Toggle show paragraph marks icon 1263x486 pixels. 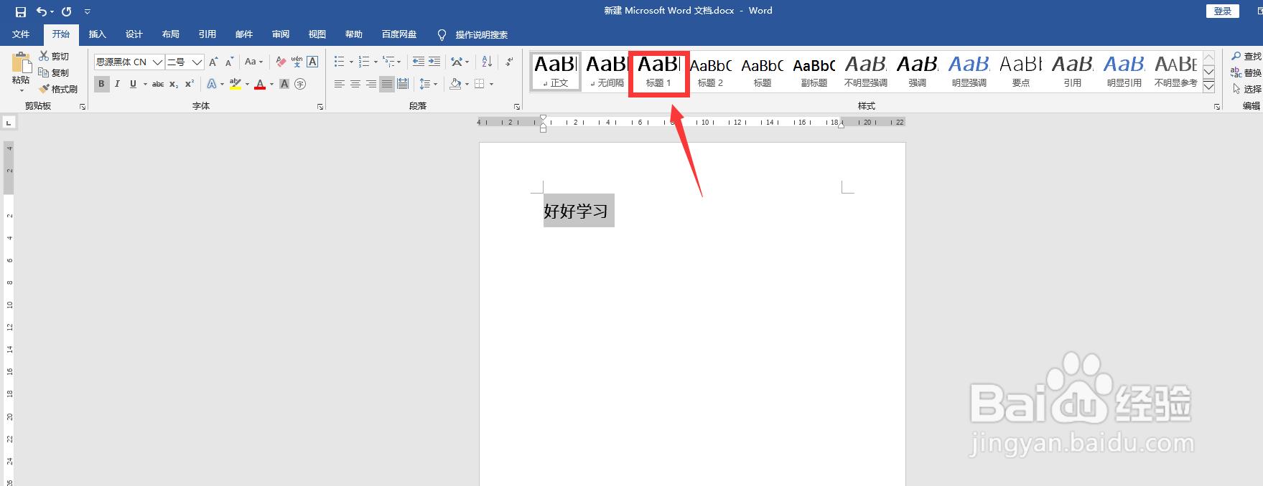509,62
